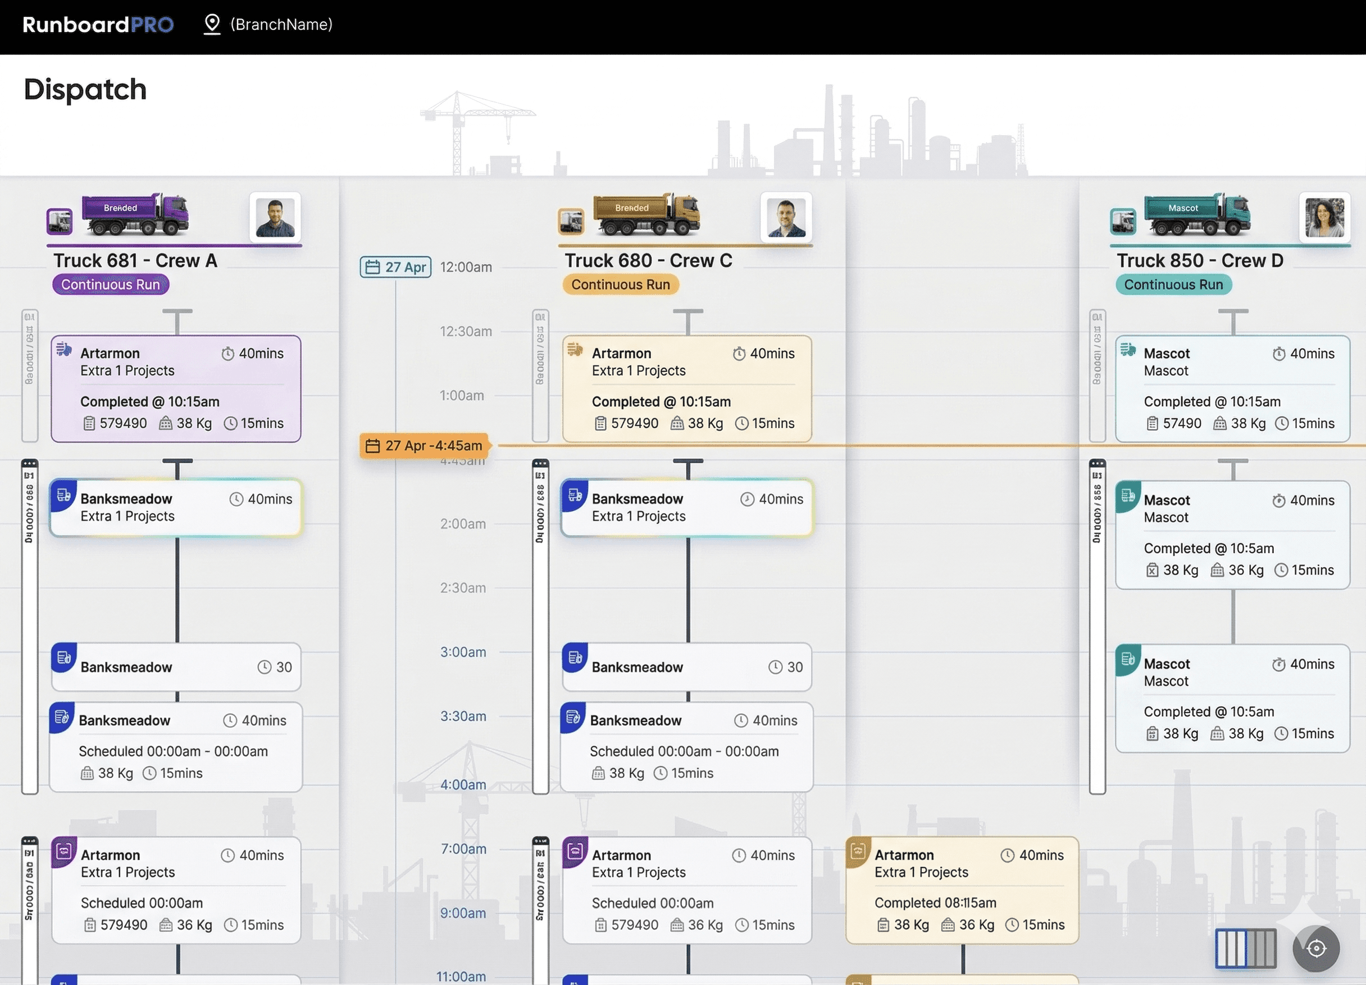The height and width of the screenshot is (985, 1366).
Task: Click the orange truck thumbnail for Truck 680
Action: click(570, 222)
